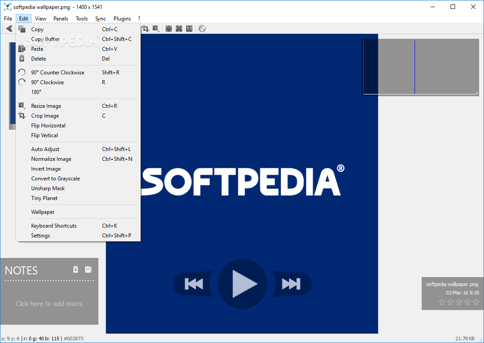Maximize the application window
484x343 pixels.
coord(453,7)
